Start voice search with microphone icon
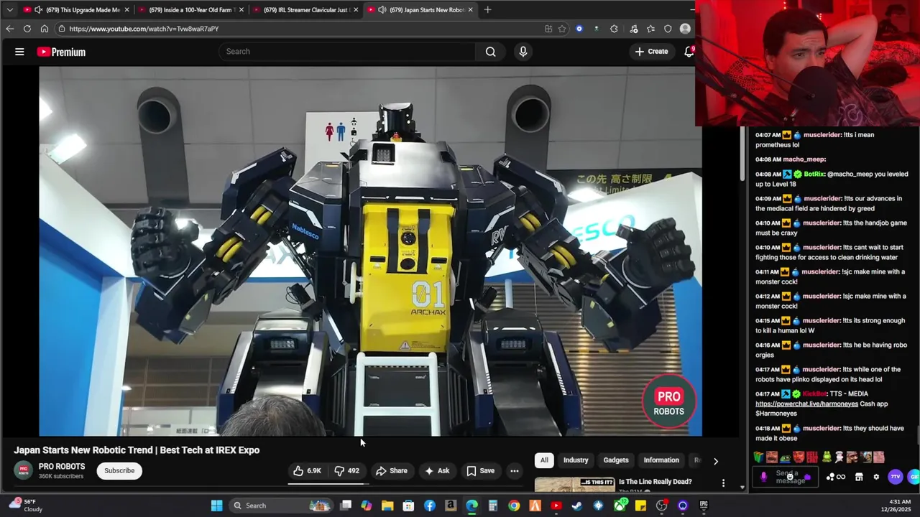The image size is (920, 517). tap(523, 52)
